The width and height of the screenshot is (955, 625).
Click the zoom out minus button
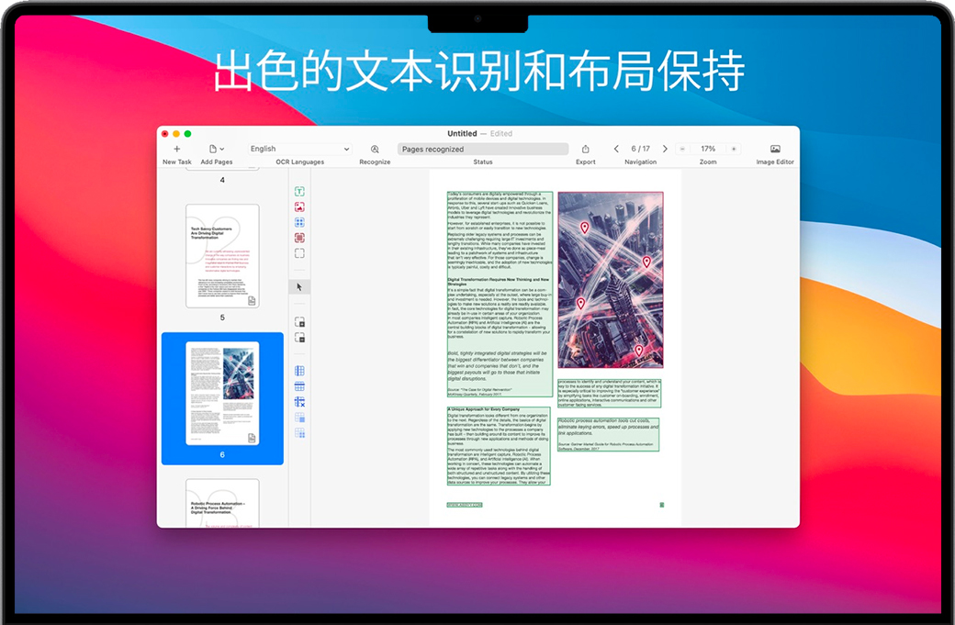pos(682,149)
